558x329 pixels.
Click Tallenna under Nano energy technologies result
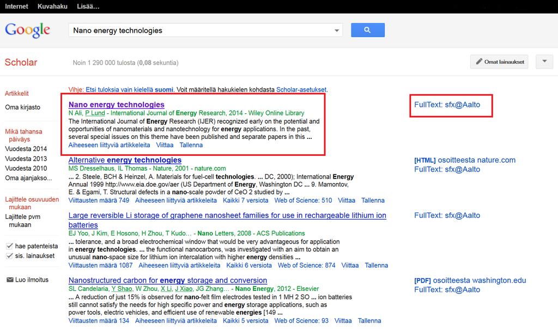pos(191,145)
